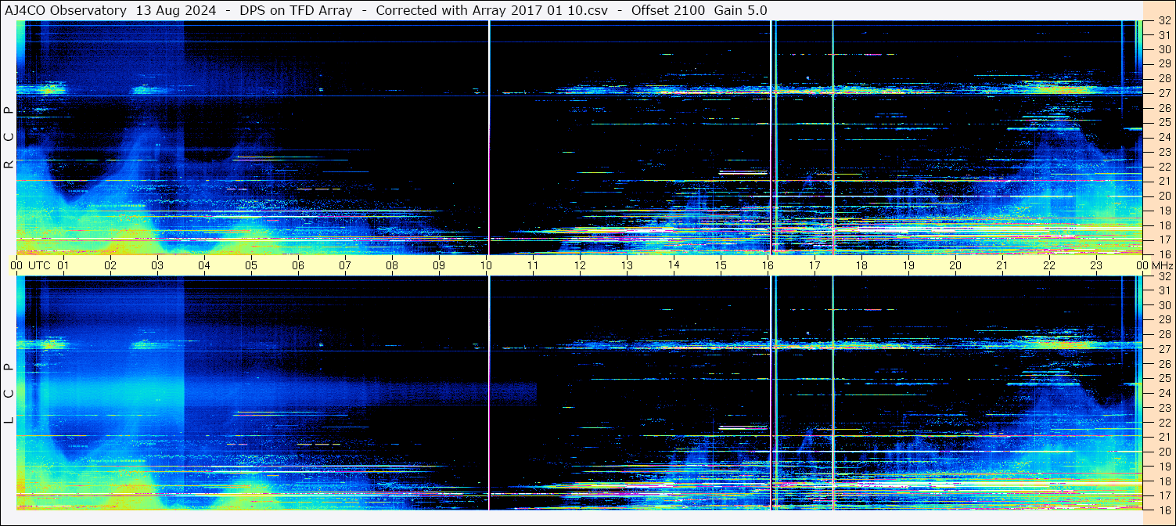Image resolution: width=1176 pixels, height=526 pixels.
Task: Select hour 23 on the time axis
Action: 1096,265
